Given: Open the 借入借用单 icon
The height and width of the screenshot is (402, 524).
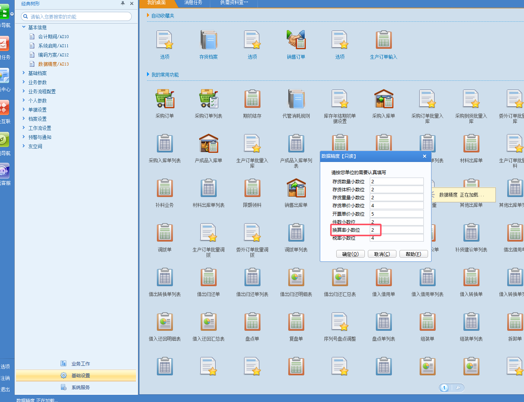Looking at the screenshot, I should pos(383,277).
